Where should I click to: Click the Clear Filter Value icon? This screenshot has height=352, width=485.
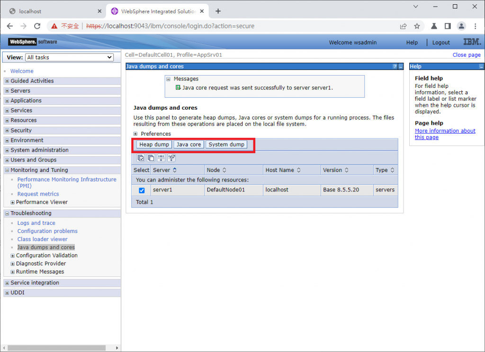pos(171,158)
